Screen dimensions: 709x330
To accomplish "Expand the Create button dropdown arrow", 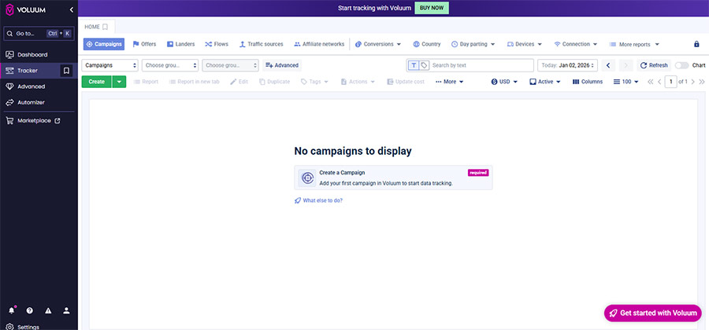I will 119,82.
